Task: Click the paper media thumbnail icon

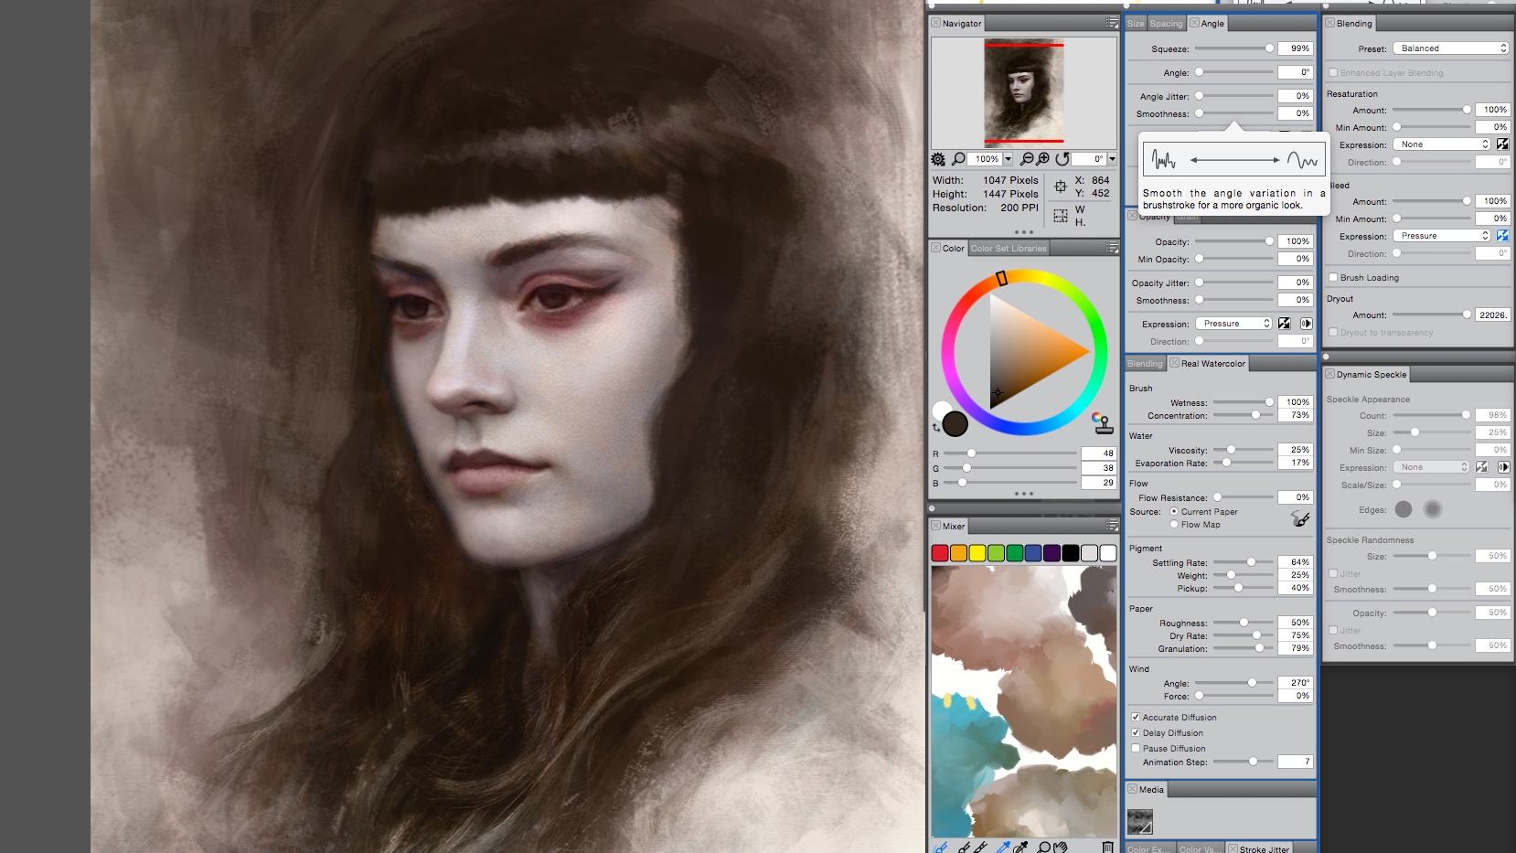Action: [x=1140, y=822]
